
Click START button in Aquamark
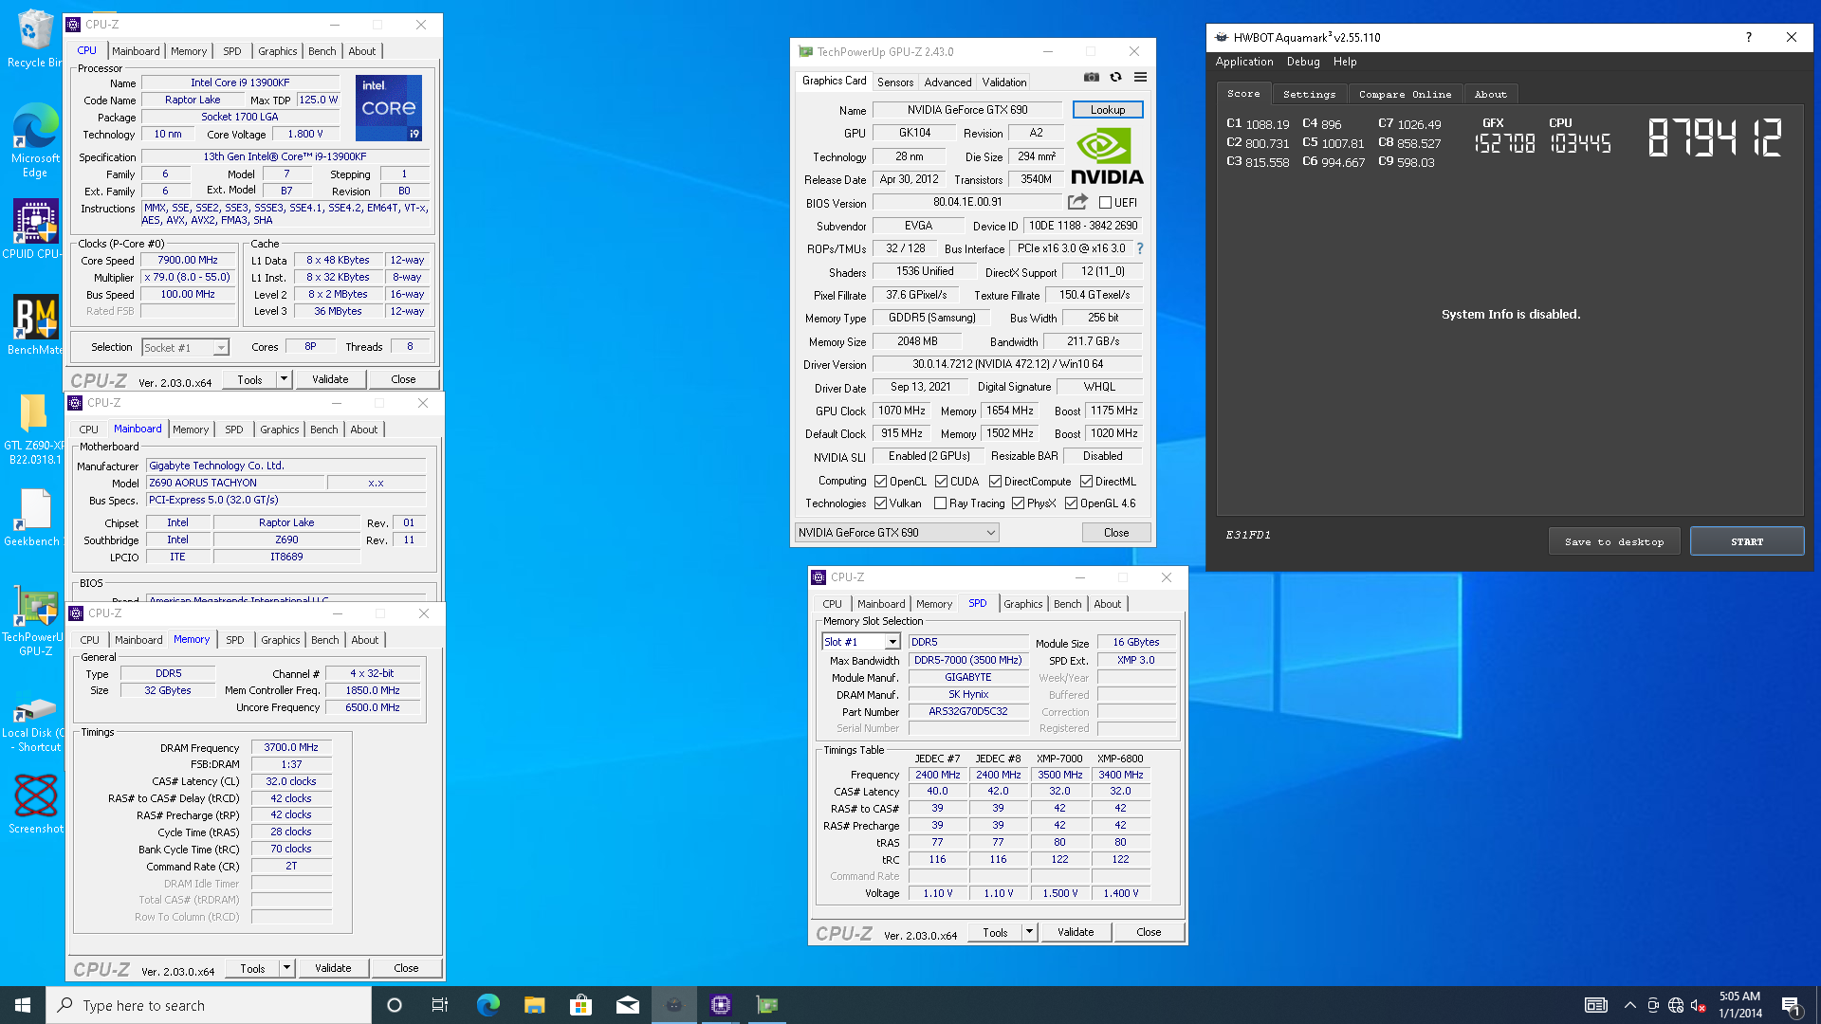pyautogui.click(x=1747, y=541)
